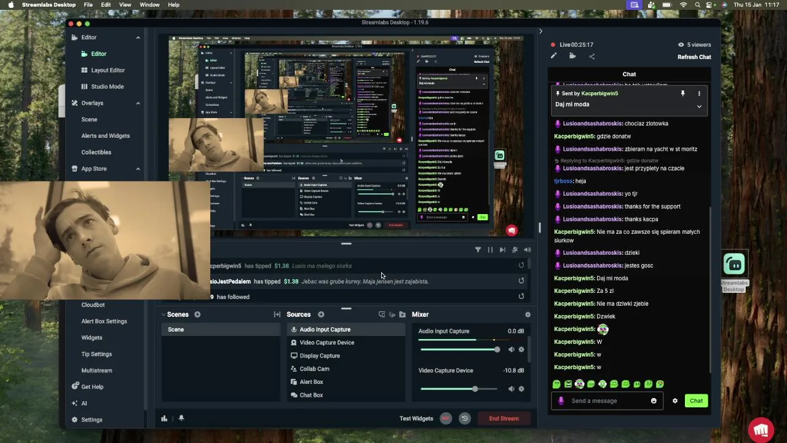The height and width of the screenshot is (443, 787).
Task: Open Video Capture Device mixer settings gear
Action: [521, 389]
